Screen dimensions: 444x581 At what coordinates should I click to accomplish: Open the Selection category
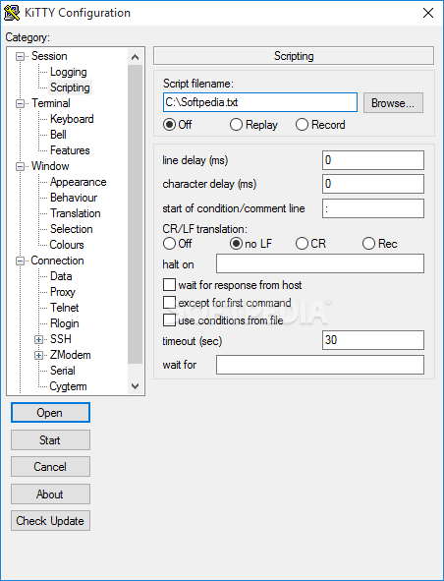click(x=72, y=229)
